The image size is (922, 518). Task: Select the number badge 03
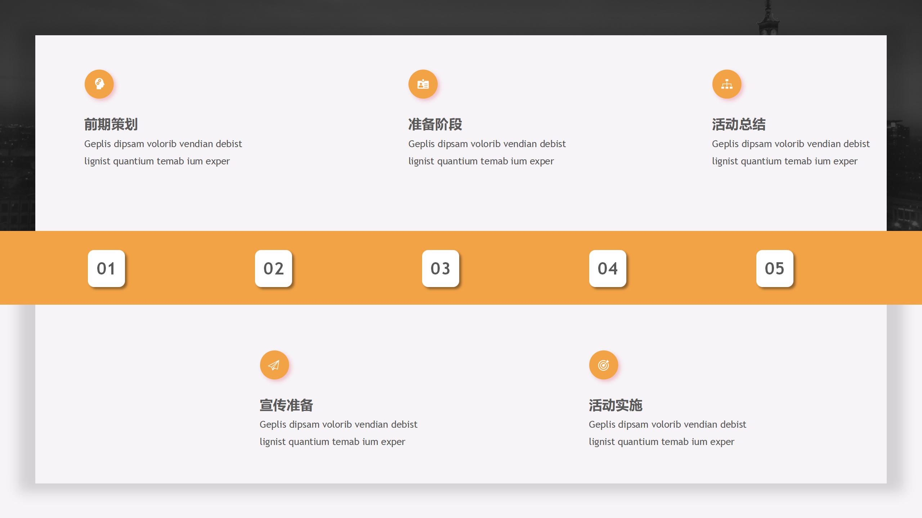[440, 268]
